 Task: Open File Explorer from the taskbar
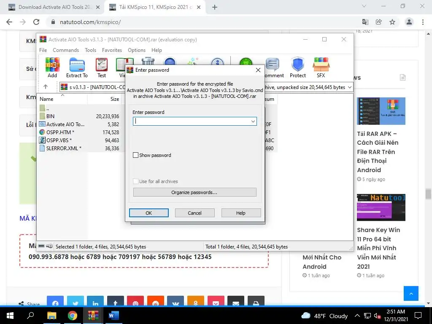(x=51, y=316)
